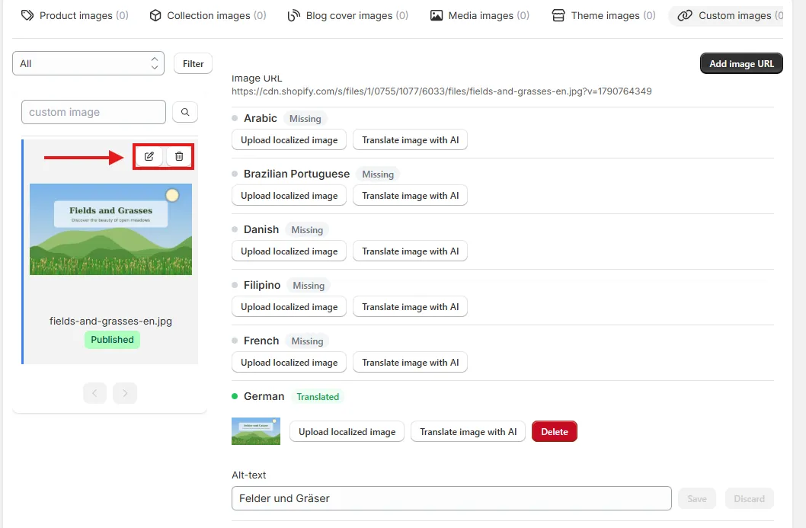The image size is (806, 528).
Task: Switch to Collection images tab
Action: [x=208, y=15]
